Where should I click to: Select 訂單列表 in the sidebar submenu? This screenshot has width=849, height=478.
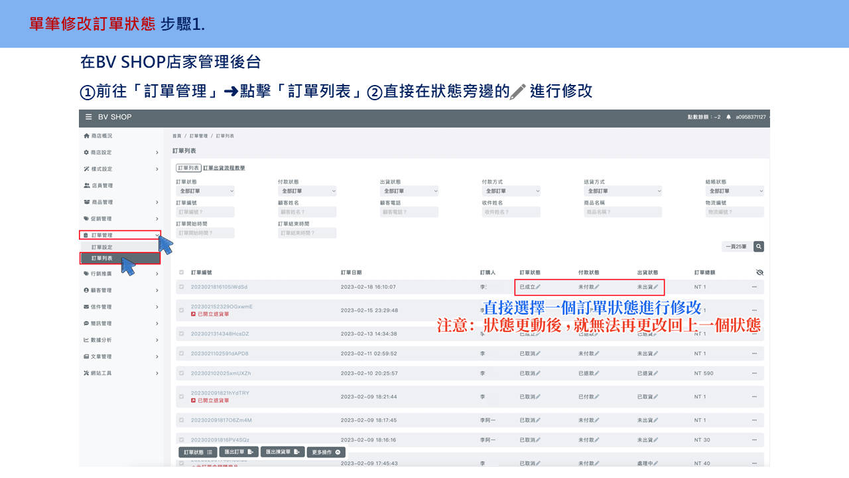click(120, 258)
